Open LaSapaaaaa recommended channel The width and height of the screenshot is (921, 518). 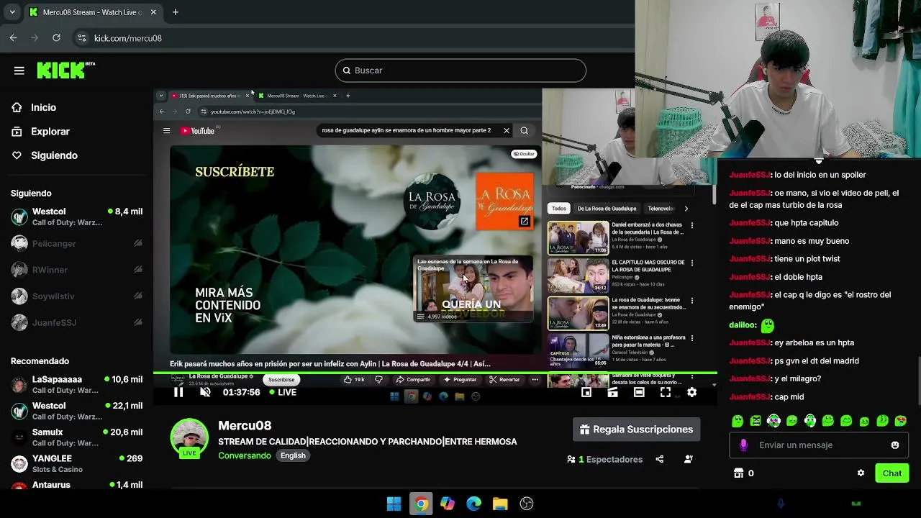point(76,384)
